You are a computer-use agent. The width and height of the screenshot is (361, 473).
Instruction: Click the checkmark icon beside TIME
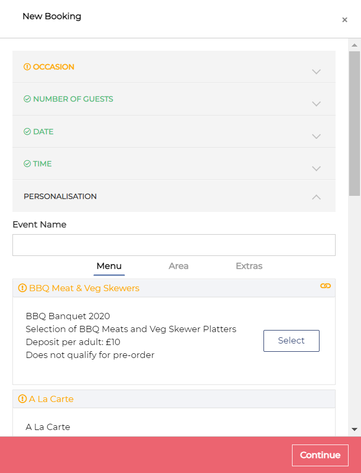(27, 164)
